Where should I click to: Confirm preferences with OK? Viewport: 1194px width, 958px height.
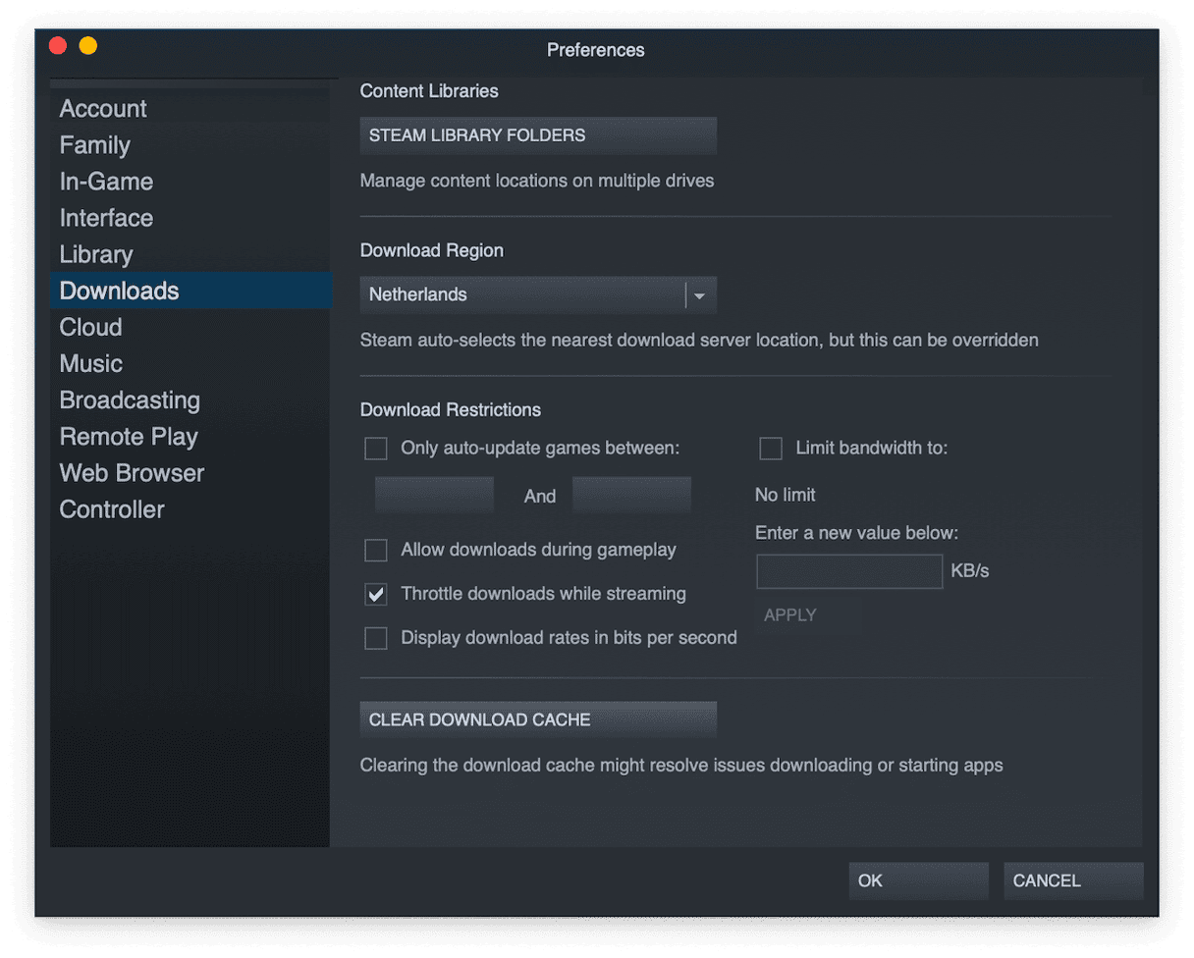(917, 880)
